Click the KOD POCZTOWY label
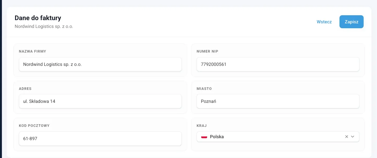377x158 pixels. (x=34, y=126)
